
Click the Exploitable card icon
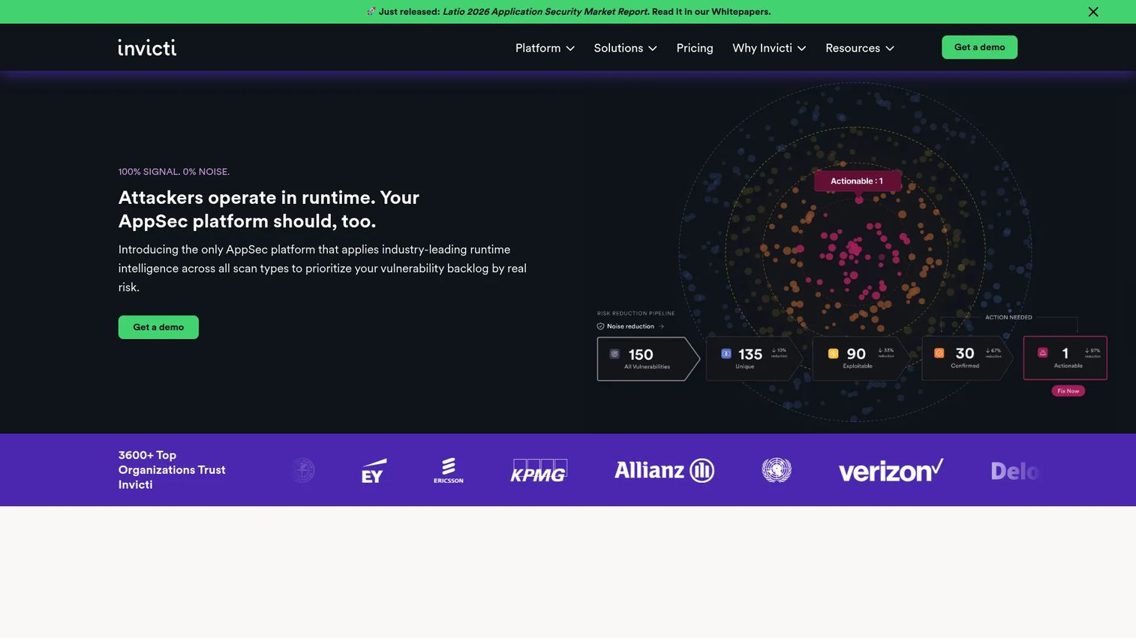tap(833, 354)
